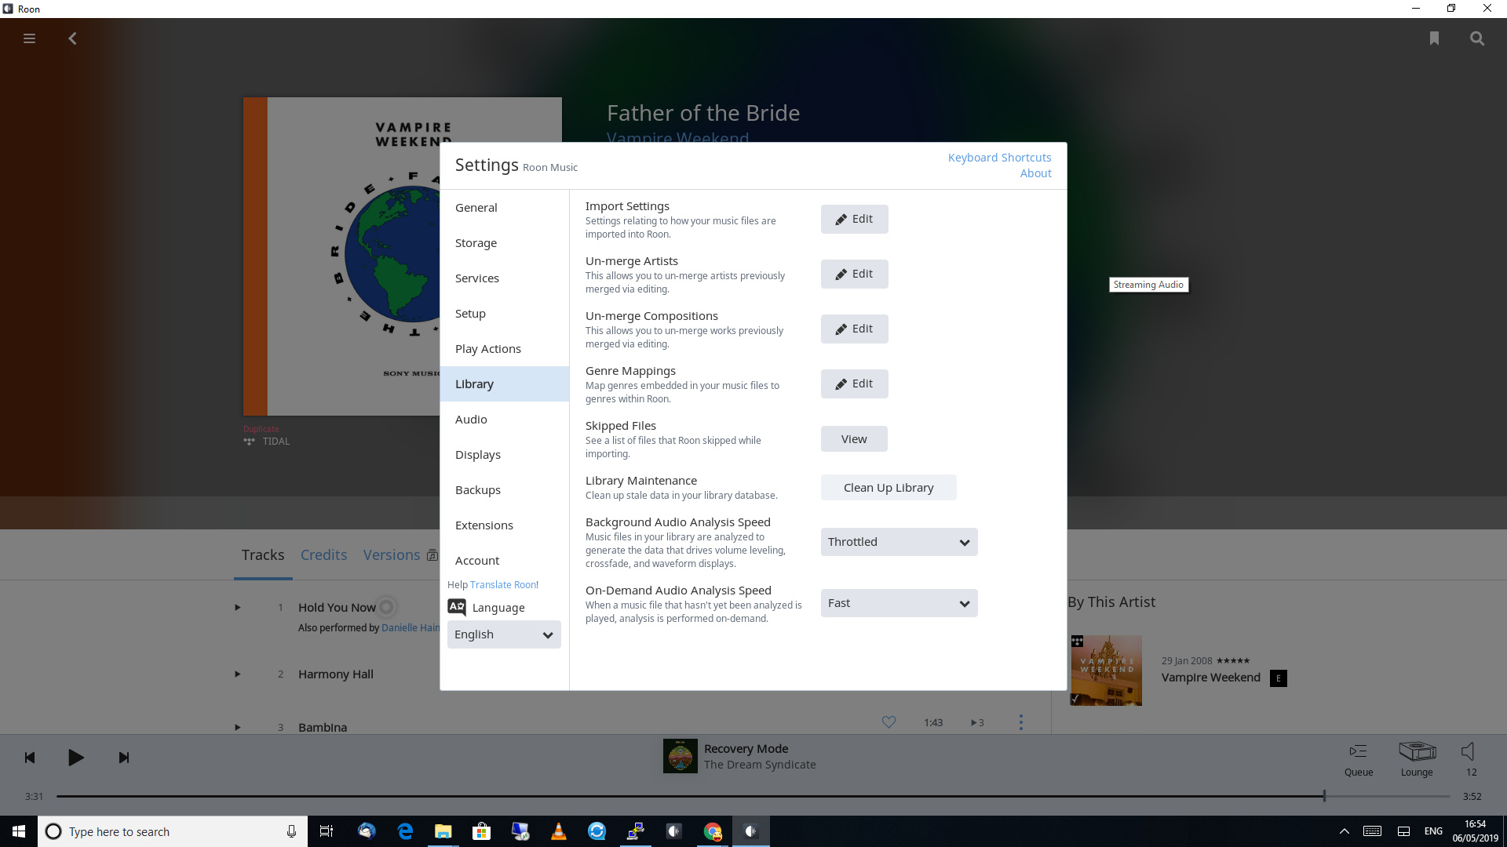
Task: Edit Un-merge Compositions
Action: [x=854, y=329]
